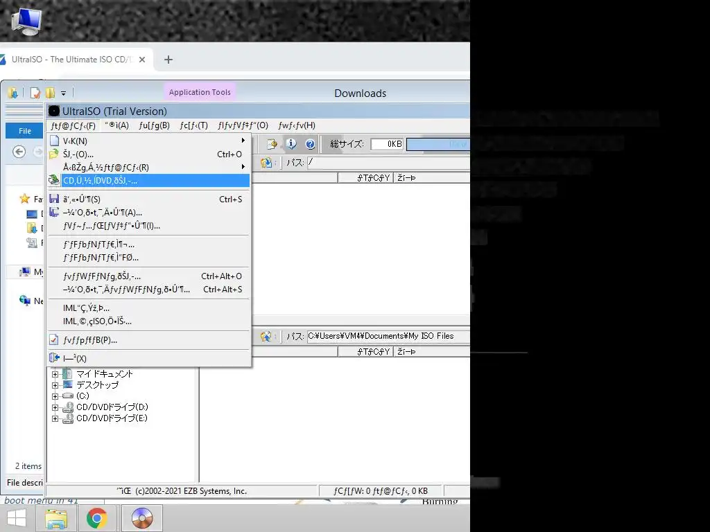710x532 pixels.
Task: Click the lower pane size column header
Action: pos(365,351)
